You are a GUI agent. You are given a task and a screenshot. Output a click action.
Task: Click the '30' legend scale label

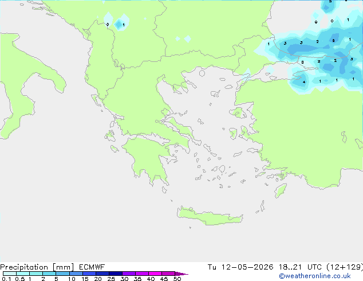(124, 279)
